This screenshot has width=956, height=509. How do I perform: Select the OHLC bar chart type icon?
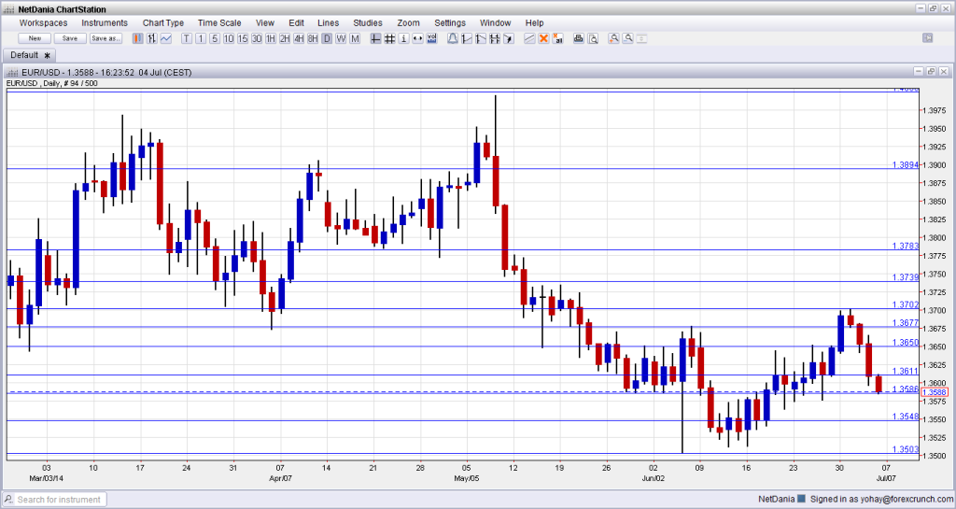[x=152, y=38]
